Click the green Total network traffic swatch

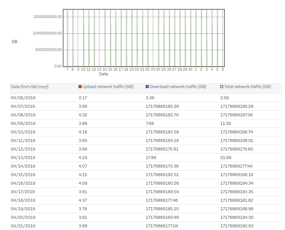(x=222, y=87)
